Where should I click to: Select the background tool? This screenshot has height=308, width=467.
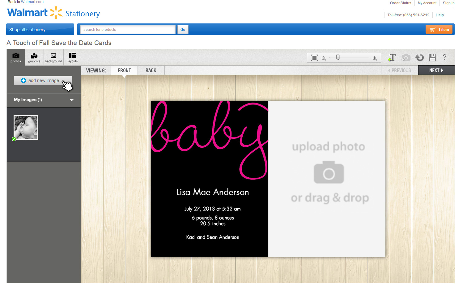point(53,57)
